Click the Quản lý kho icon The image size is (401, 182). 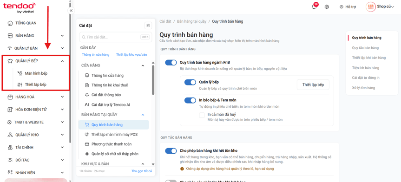click(x=10, y=135)
